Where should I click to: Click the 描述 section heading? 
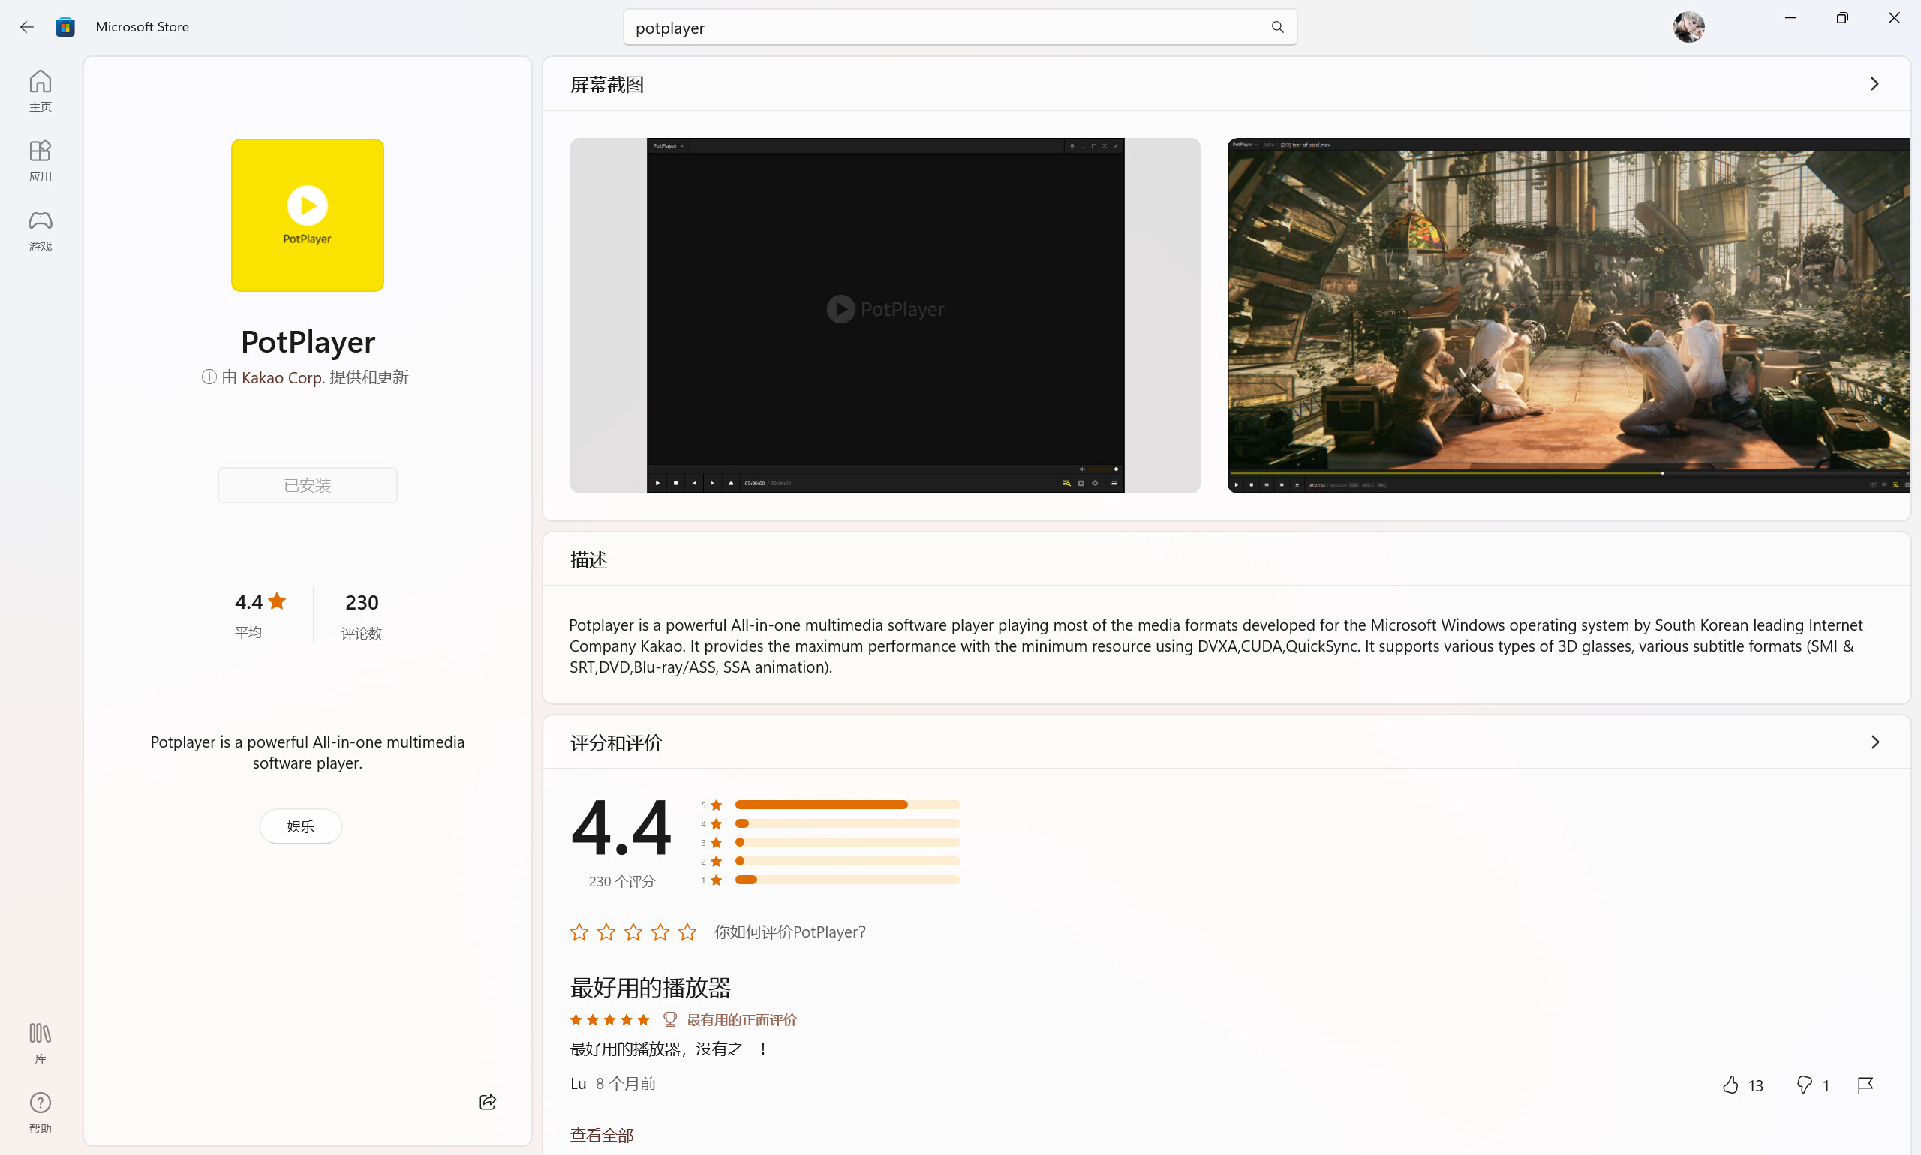588,559
